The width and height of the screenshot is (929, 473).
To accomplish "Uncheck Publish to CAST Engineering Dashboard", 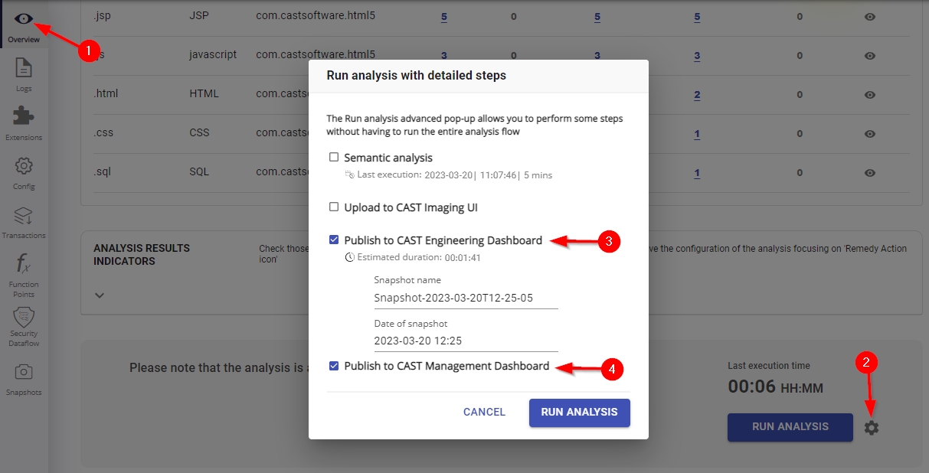I will 334,240.
